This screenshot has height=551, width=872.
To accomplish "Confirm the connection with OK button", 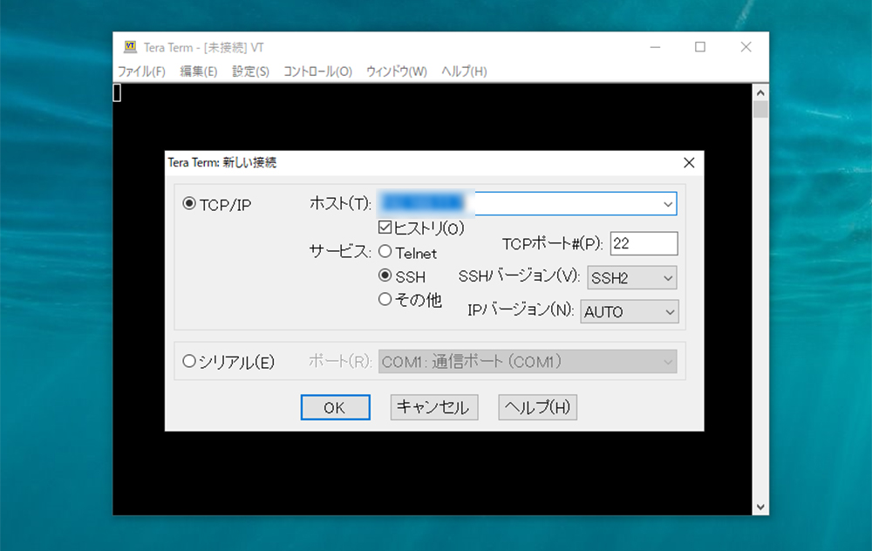I will 336,407.
